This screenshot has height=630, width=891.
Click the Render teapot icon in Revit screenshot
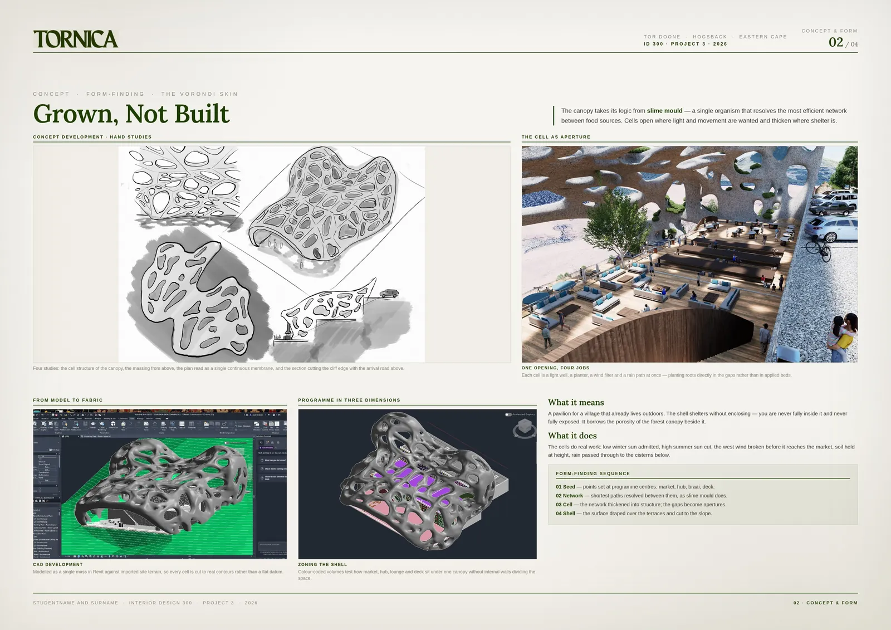(93, 424)
